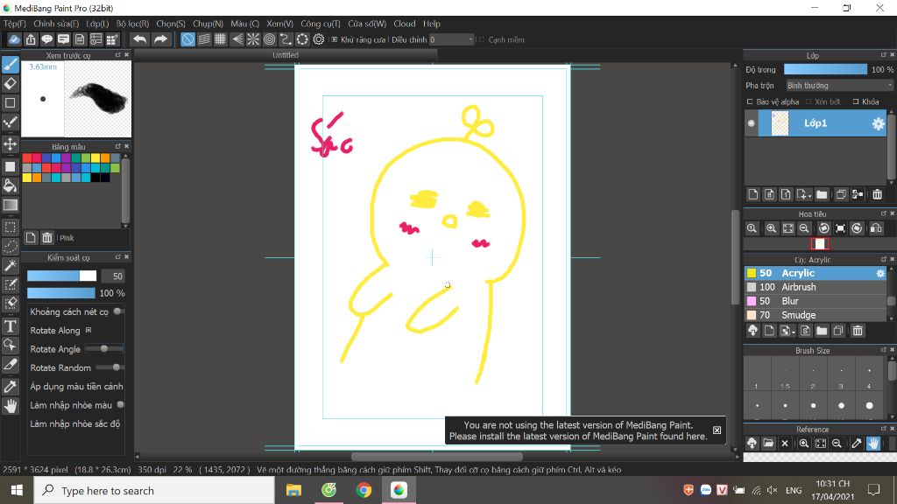The width and height of the screenshot is (897, 504).
Task: Select the Blur brush
Action: click(x=816, y=301)
